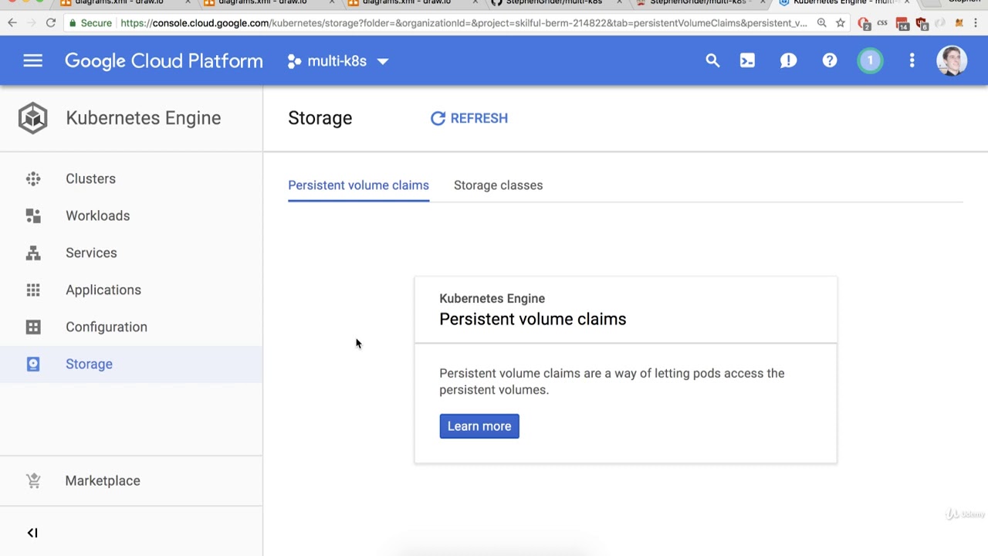Open the three-dot utilities menu
The image size is (988, 556).
click(x=912, y=60)
